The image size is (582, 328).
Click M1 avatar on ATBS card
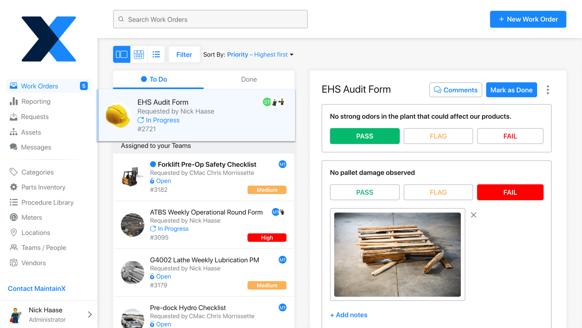[x=275, y=212]
